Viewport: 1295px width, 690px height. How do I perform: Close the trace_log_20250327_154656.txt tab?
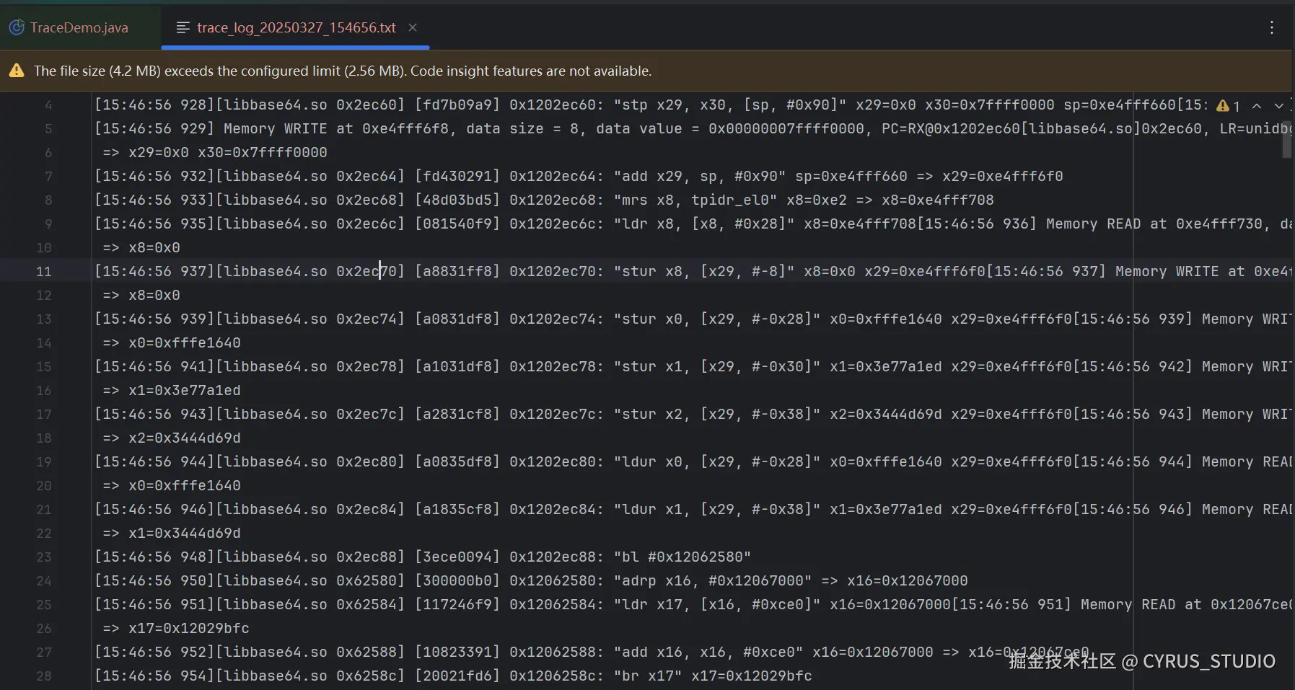pos(413,27)
